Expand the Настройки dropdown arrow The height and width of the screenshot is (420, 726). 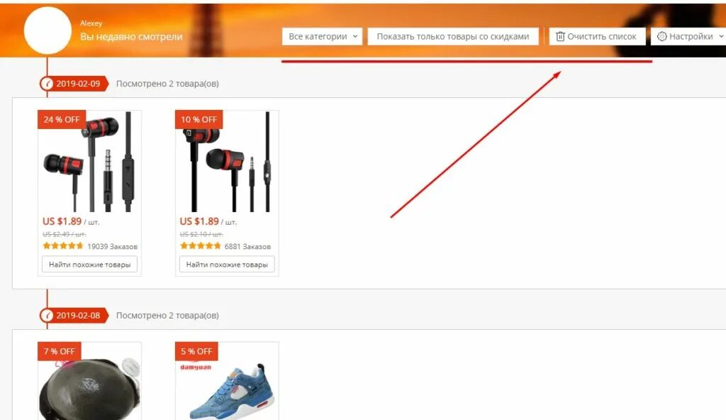[x=721, y=36]
